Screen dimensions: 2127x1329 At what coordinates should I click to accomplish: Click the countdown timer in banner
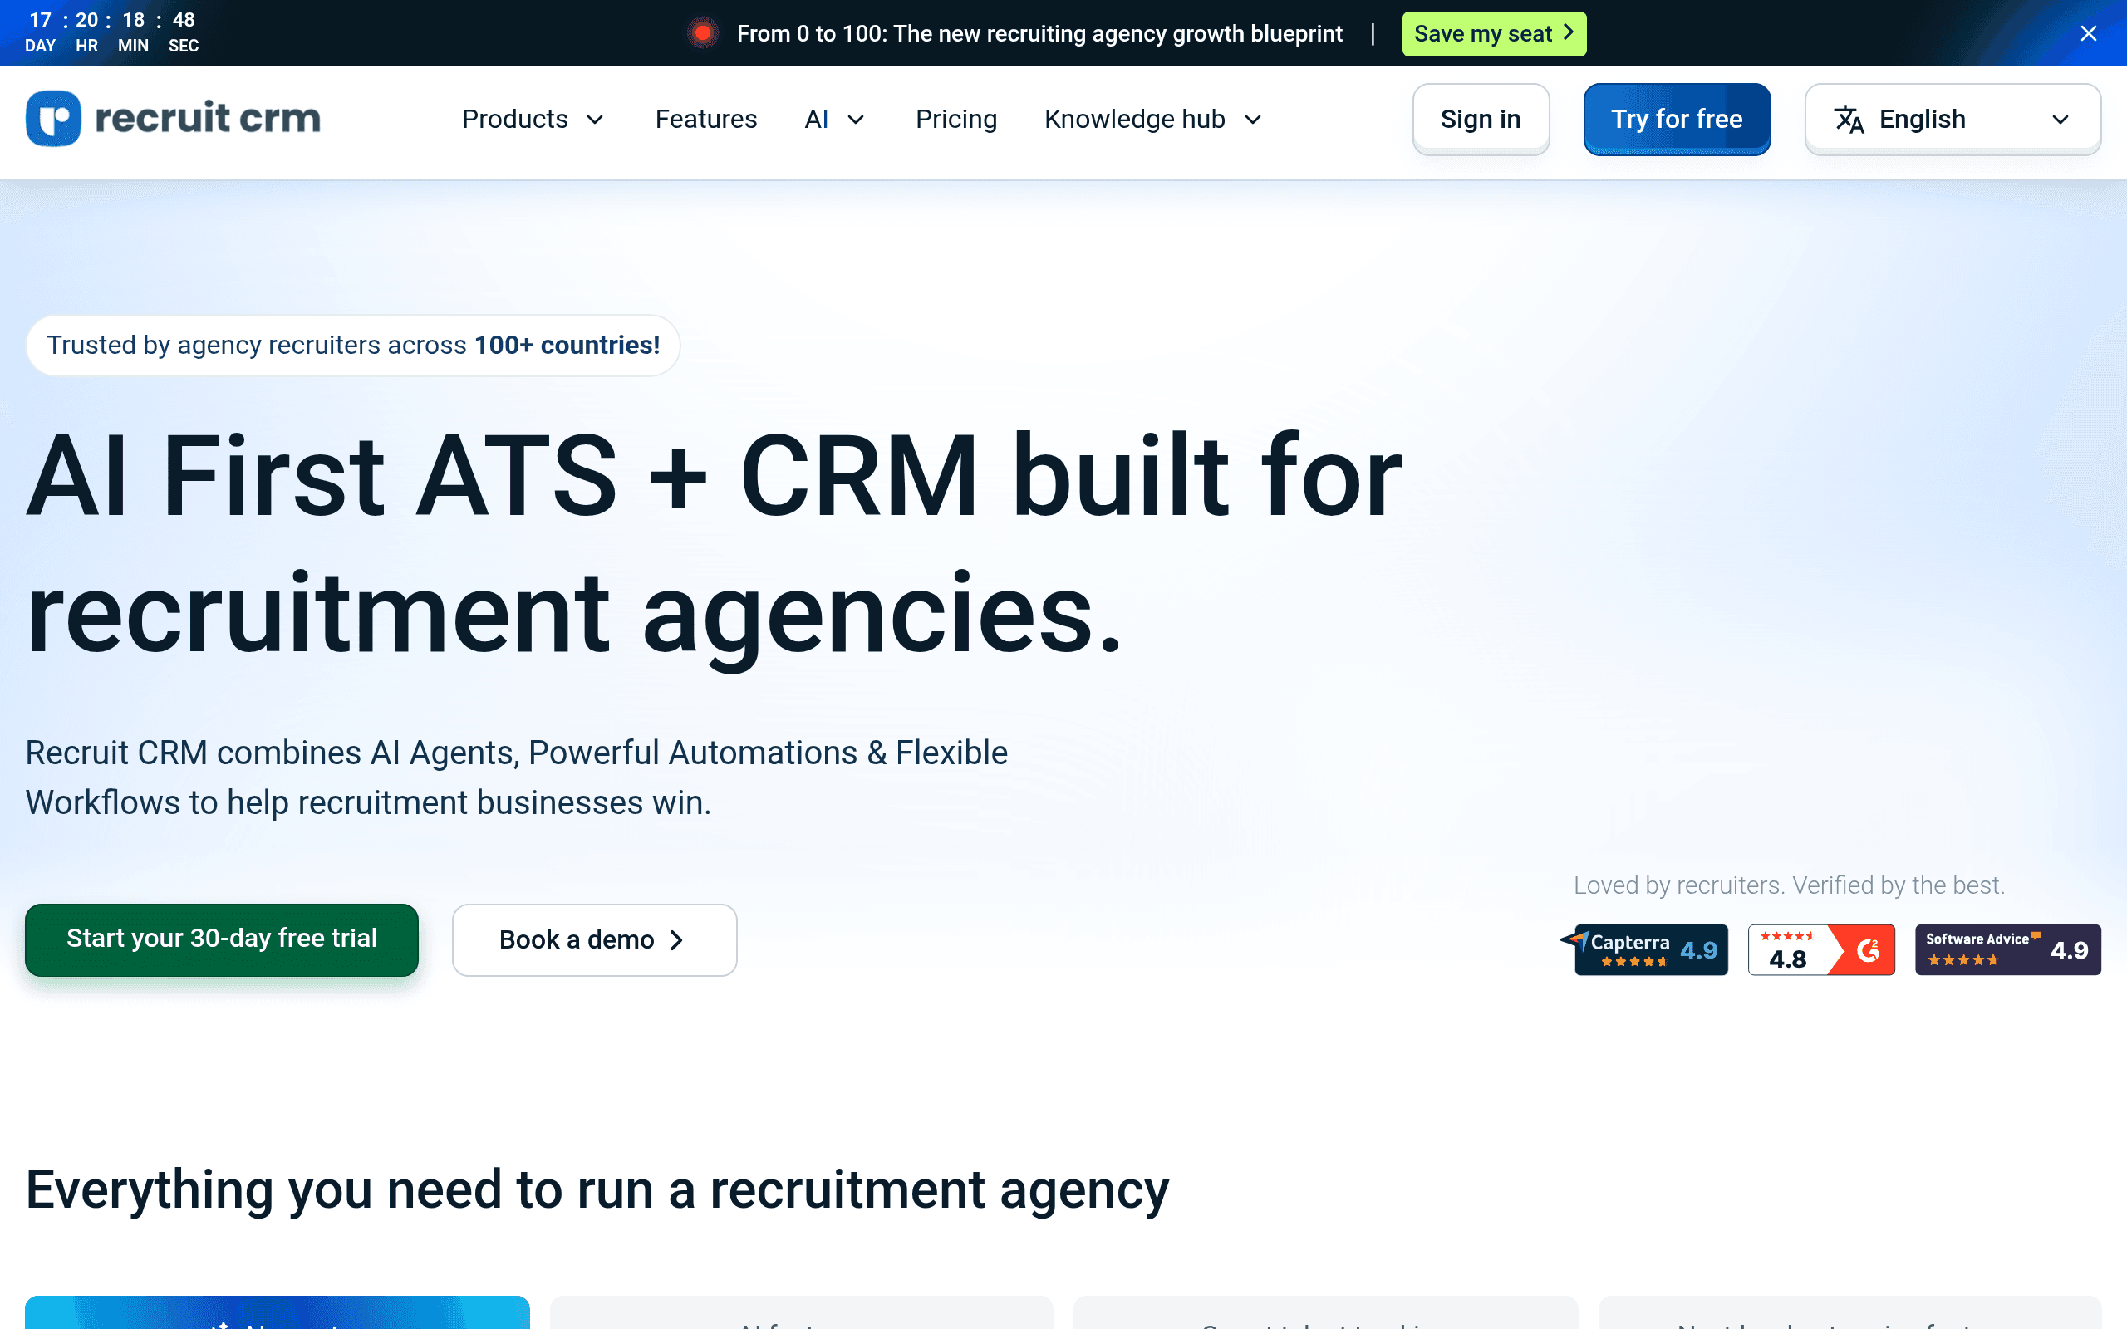tap(111, 32)
